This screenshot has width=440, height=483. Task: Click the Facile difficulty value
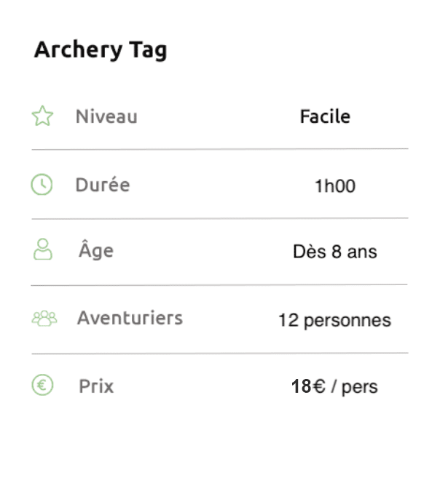point(325,116)
